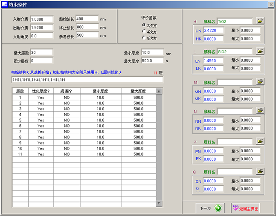The width and height of the screenshot is (276, 216).
Task: Click 参考波长 field with 500
Action: coord(87,35)
